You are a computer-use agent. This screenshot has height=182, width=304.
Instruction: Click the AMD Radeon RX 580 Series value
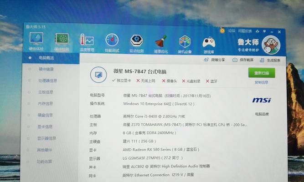[161, 150]
